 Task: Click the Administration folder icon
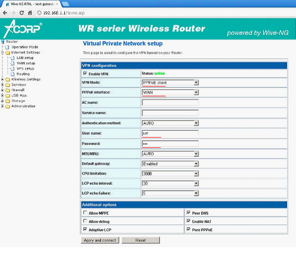(8, 106)
